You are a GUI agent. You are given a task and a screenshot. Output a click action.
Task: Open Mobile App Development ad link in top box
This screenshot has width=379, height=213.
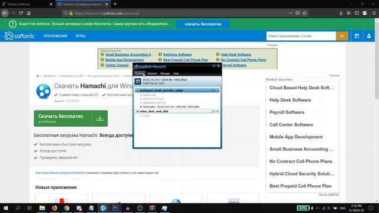124,60
